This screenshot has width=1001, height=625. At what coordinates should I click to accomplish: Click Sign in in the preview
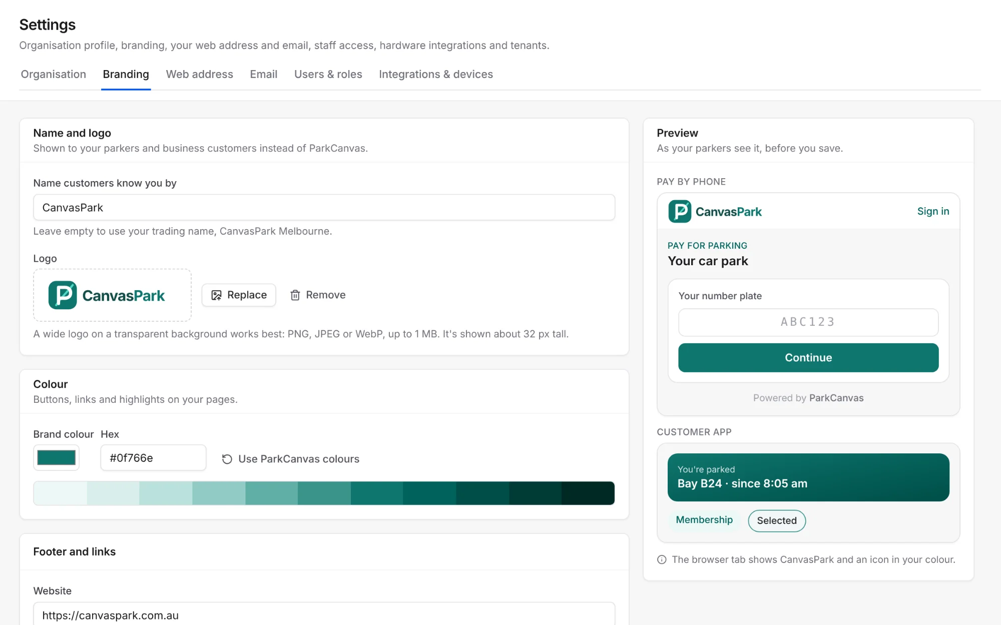[x=933, y=211]
